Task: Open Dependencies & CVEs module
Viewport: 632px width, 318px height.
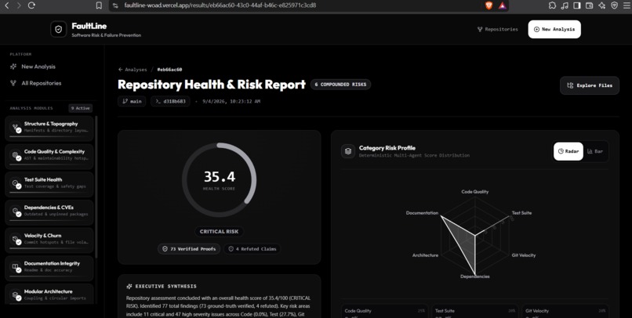Action: [x=49, y=211]
